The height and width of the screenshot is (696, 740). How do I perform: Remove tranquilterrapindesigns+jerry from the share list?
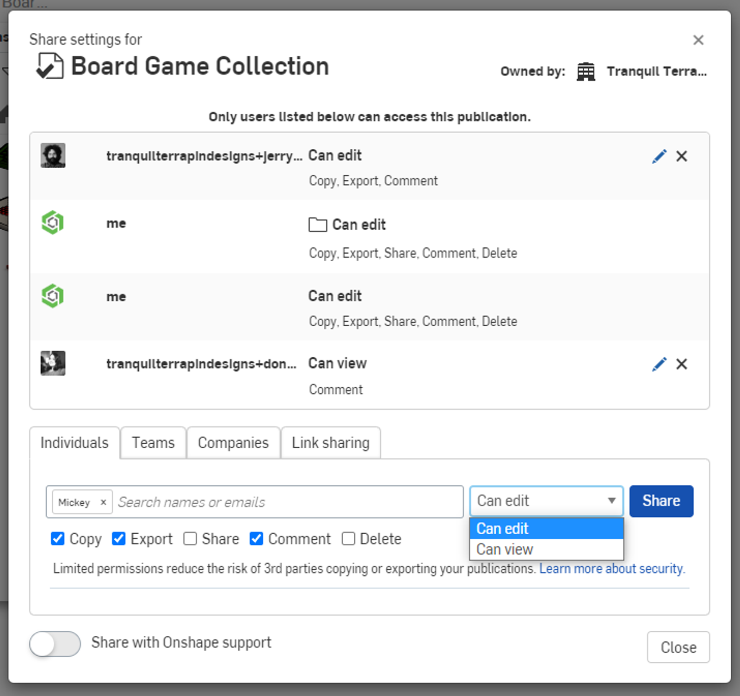[x=681, y=156]
